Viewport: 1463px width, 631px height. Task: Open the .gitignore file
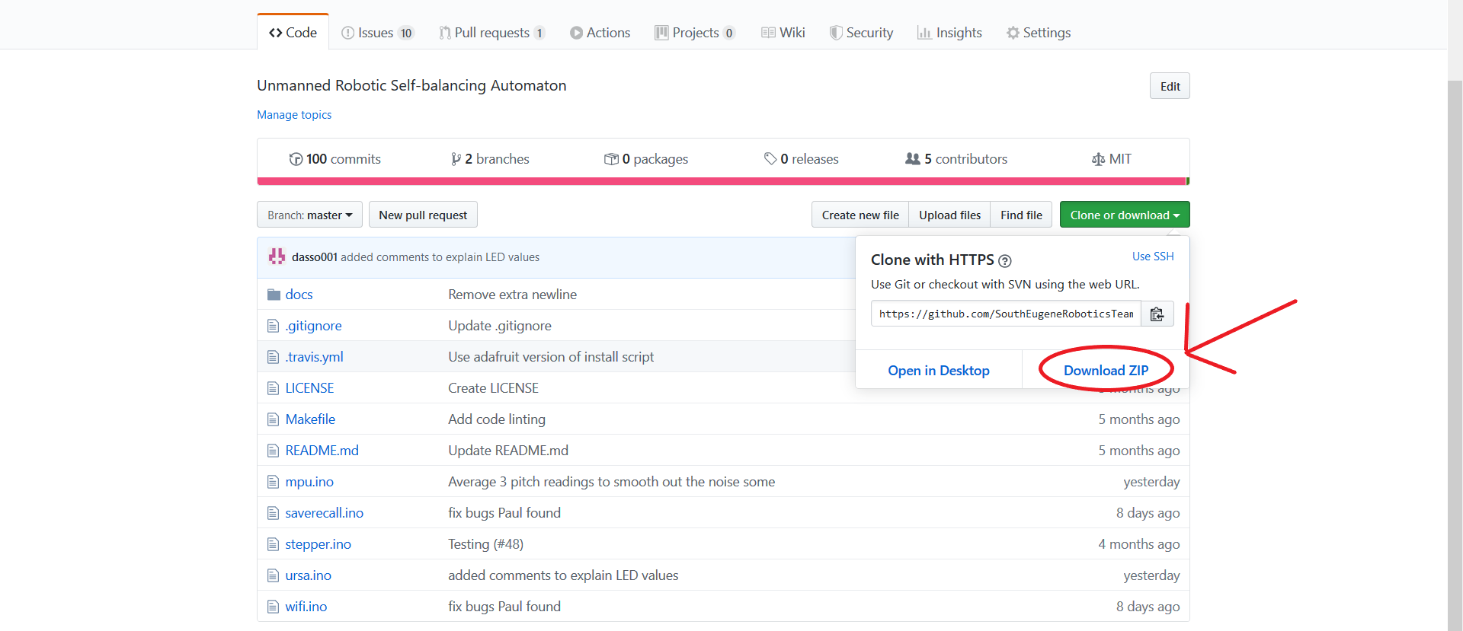(x=313, y=326)
